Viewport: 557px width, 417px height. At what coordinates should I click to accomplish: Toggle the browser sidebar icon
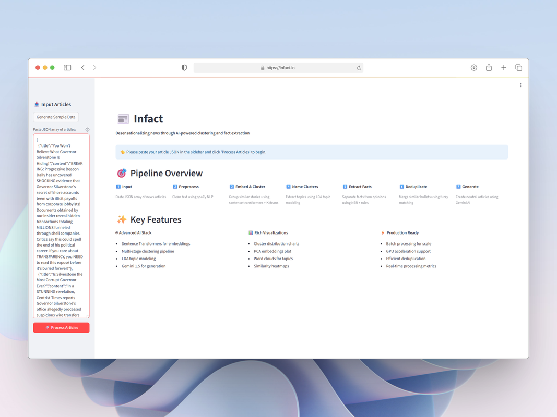pyautogui.click(x=67, y=67)
